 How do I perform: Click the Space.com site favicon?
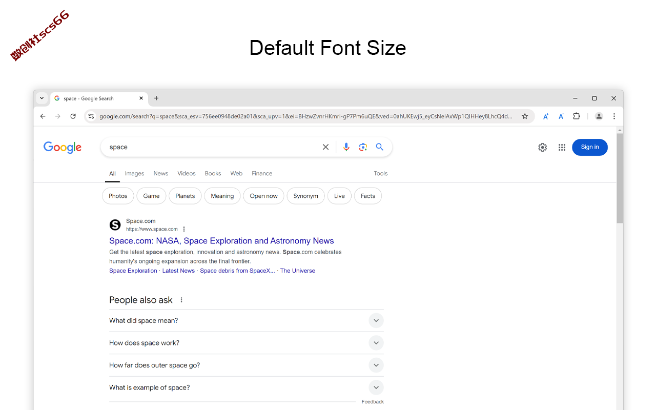(x=115, y=225)
